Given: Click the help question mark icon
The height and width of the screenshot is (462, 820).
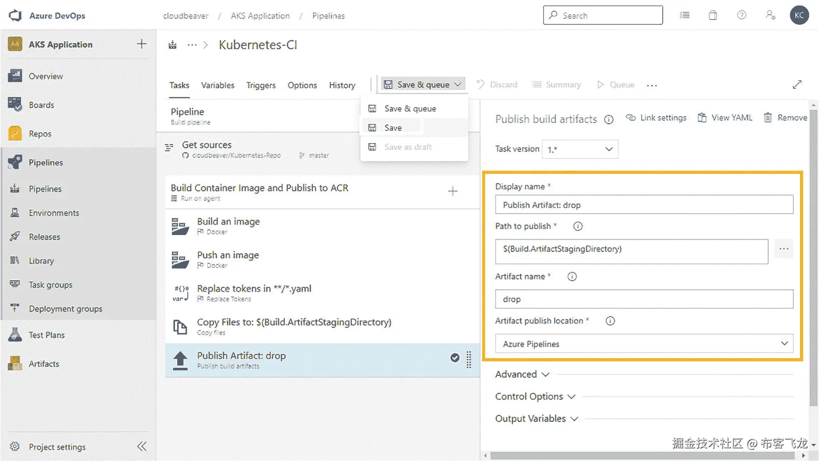Looking at the screenshot, I should pos(742,15).
